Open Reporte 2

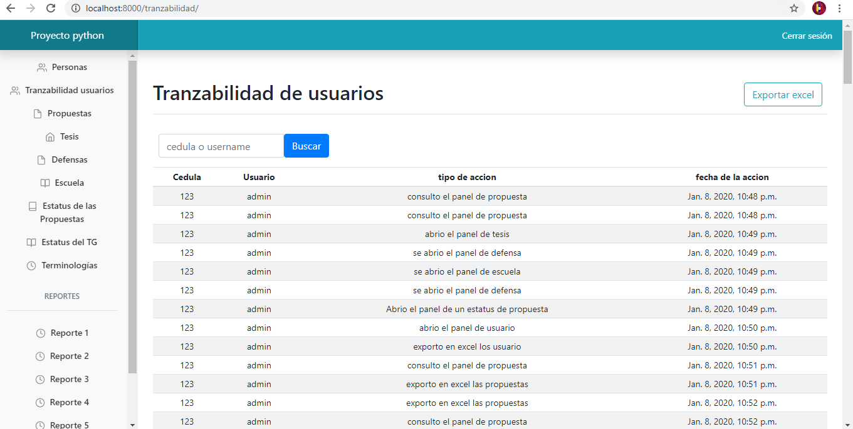click(70, 356)
